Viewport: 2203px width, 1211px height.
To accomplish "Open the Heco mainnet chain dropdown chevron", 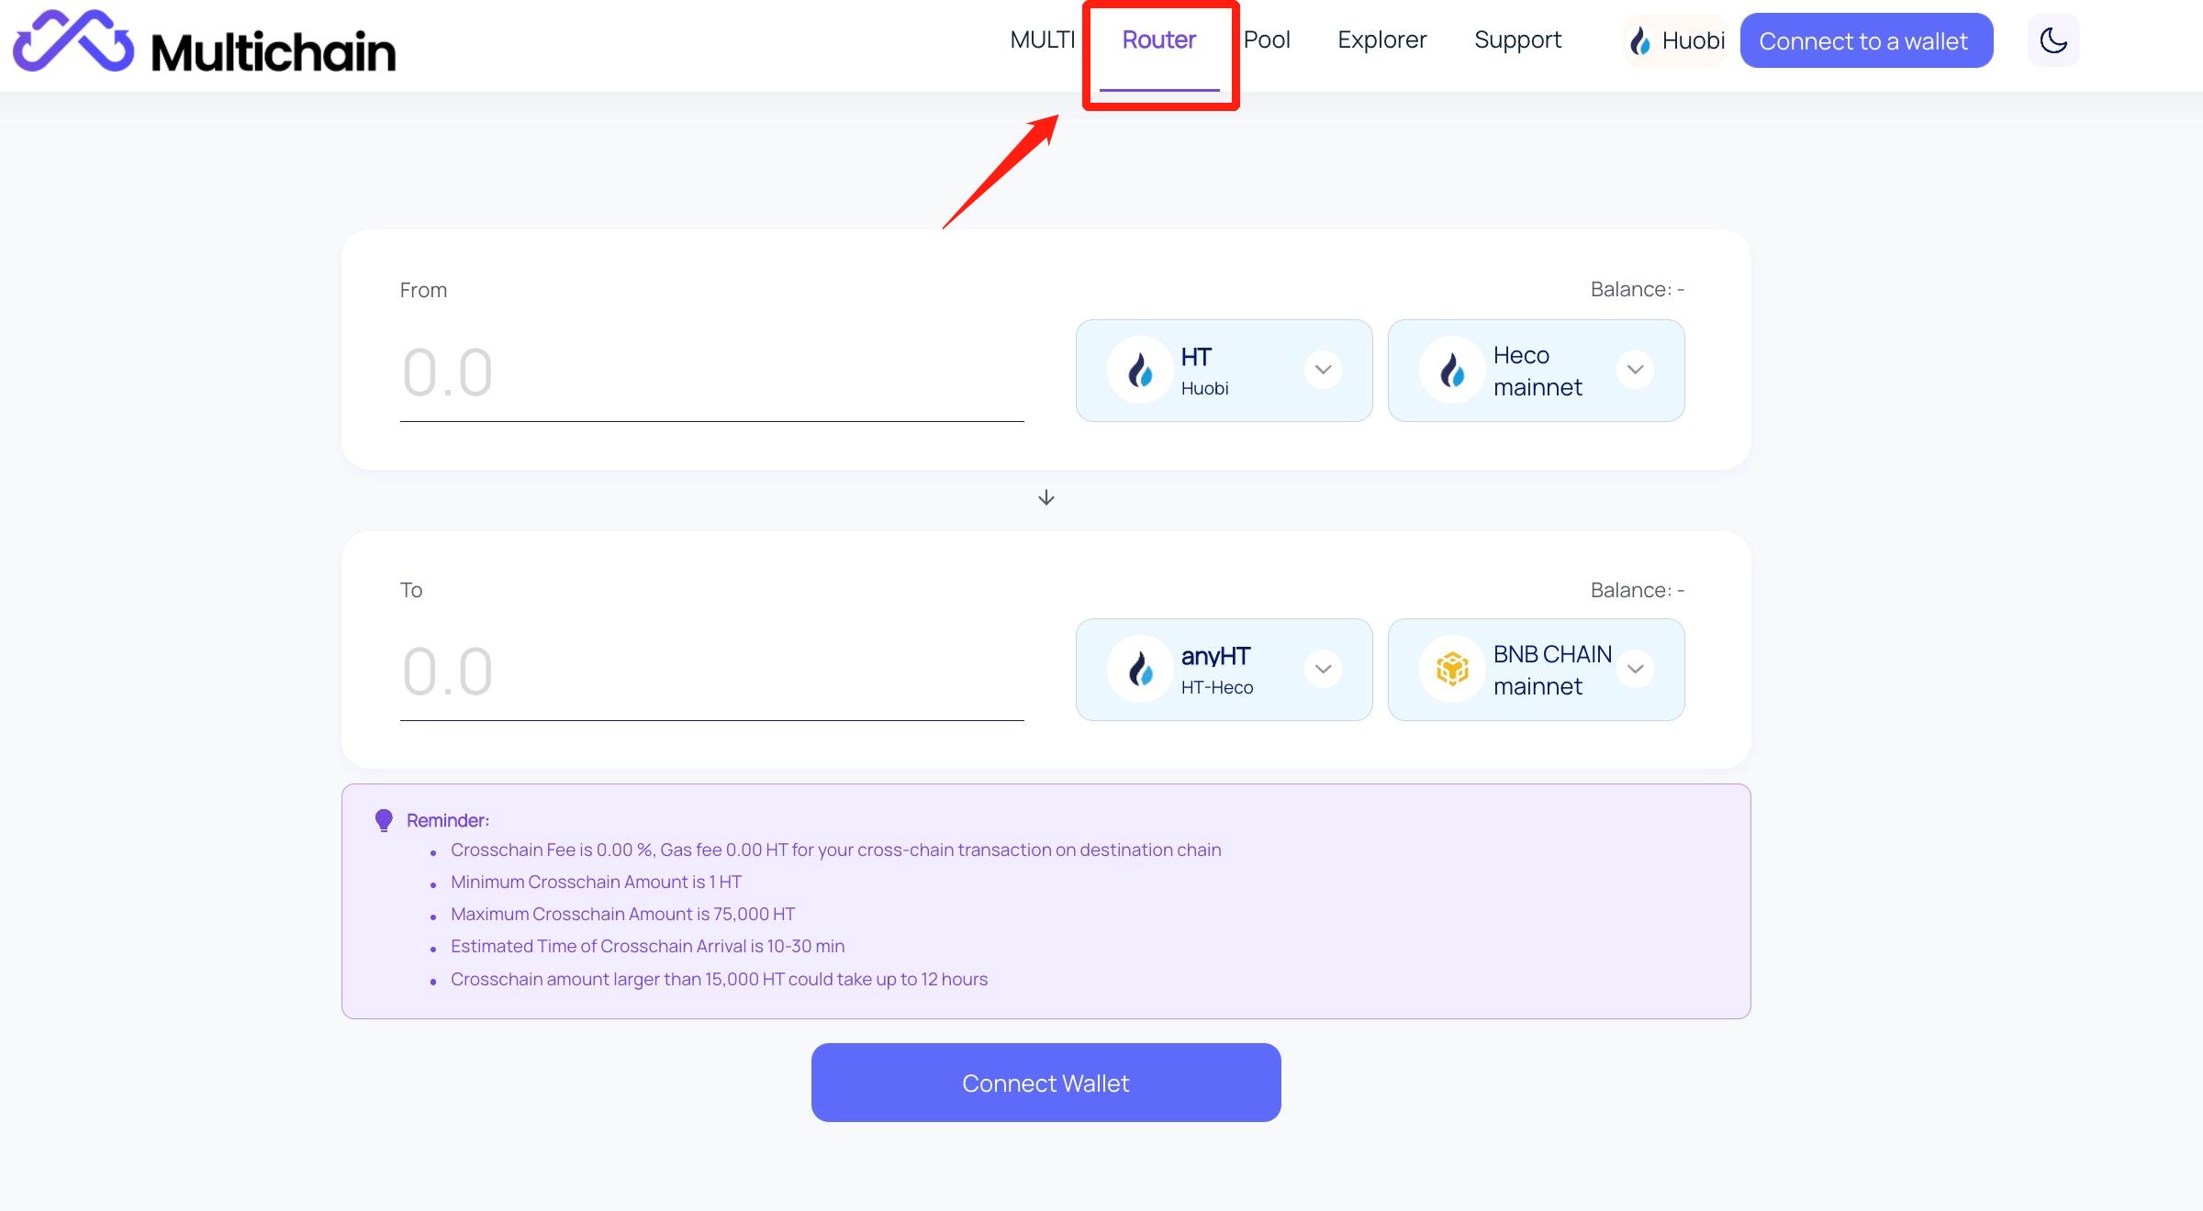I will [1635, 370].
